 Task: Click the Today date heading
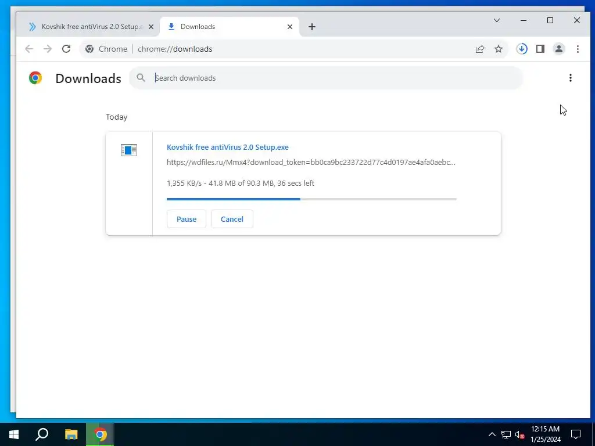[116, 117]
